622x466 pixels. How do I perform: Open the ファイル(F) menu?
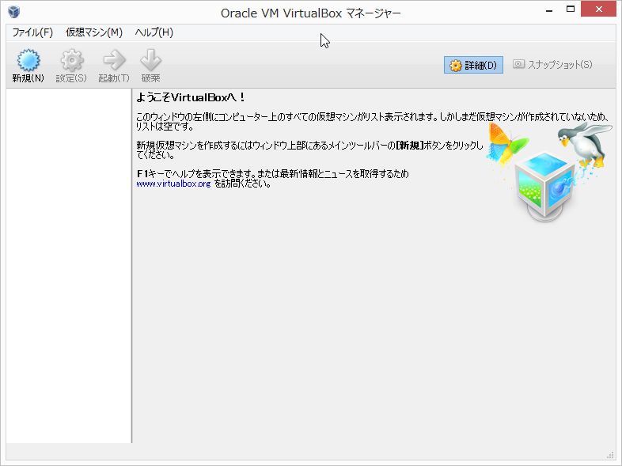pos(32,32)
